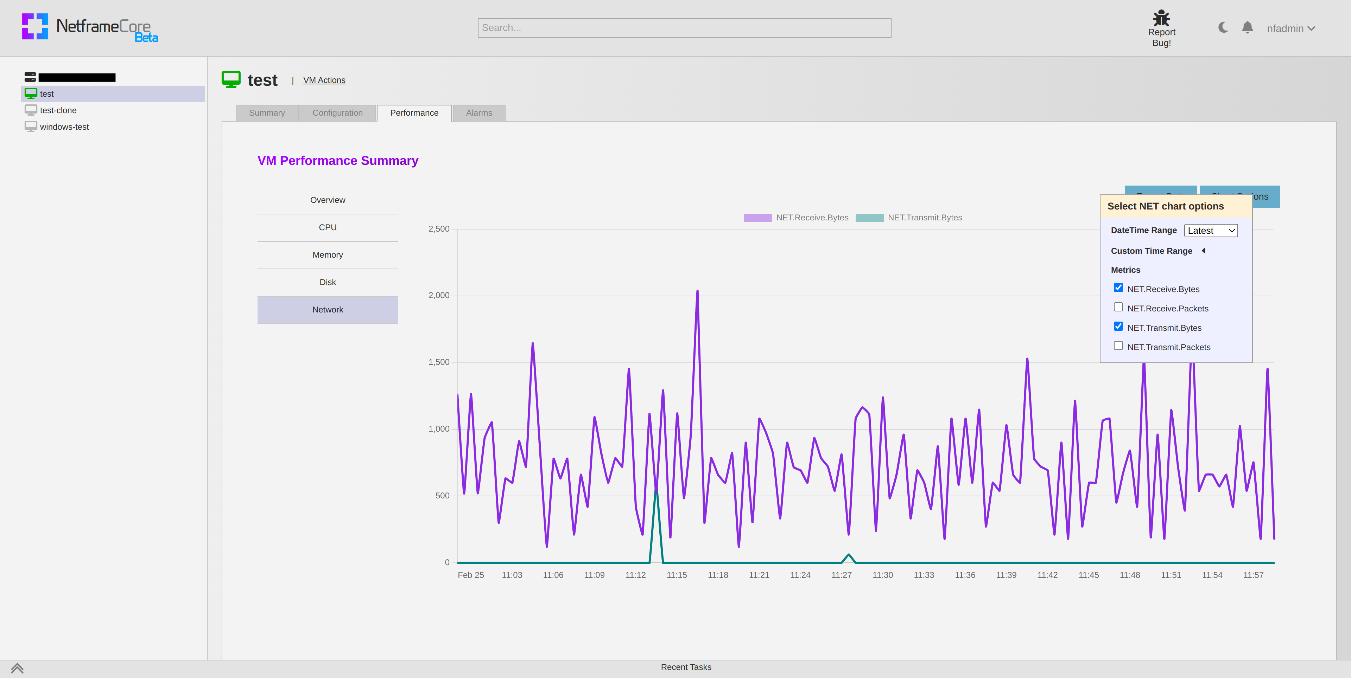Toggle NET.Receive.Bytes checkbox
The width and height of the screenshot is (1351, 678).
pyautogui.click(x=1118, y=288)
